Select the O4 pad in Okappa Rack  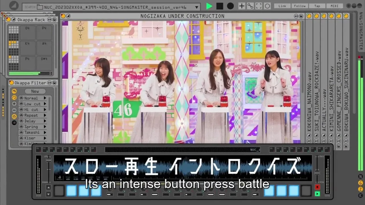[x=27, y=32]
